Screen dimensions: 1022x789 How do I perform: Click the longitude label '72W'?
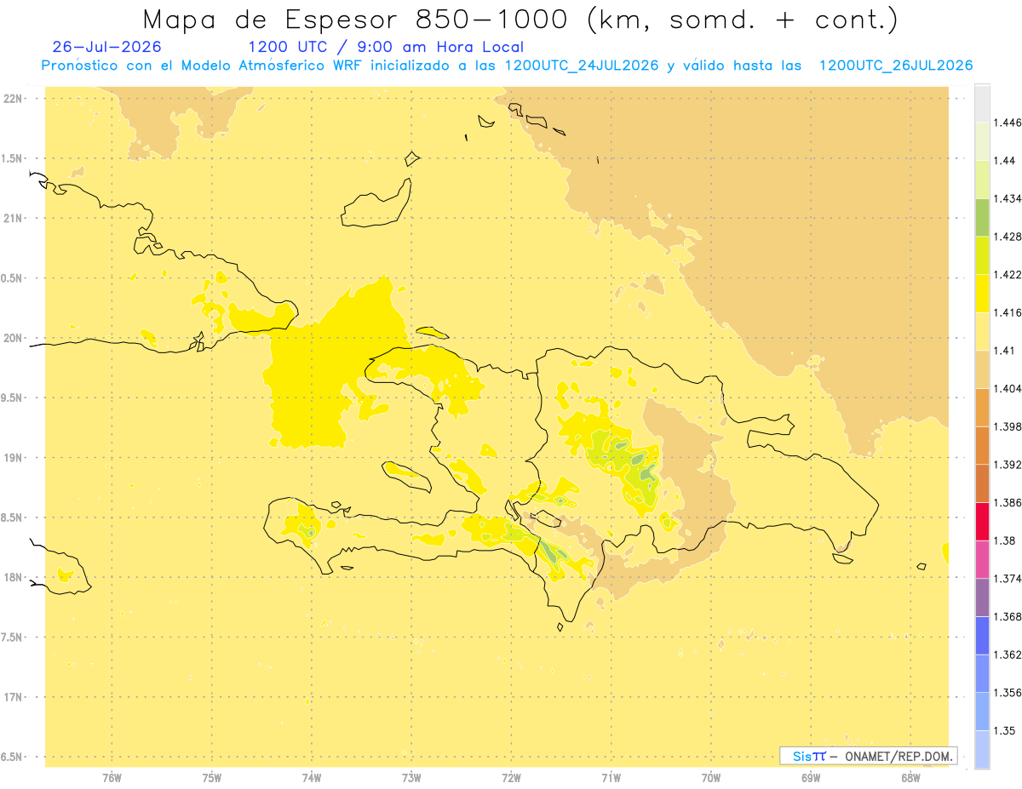[511, 777]
